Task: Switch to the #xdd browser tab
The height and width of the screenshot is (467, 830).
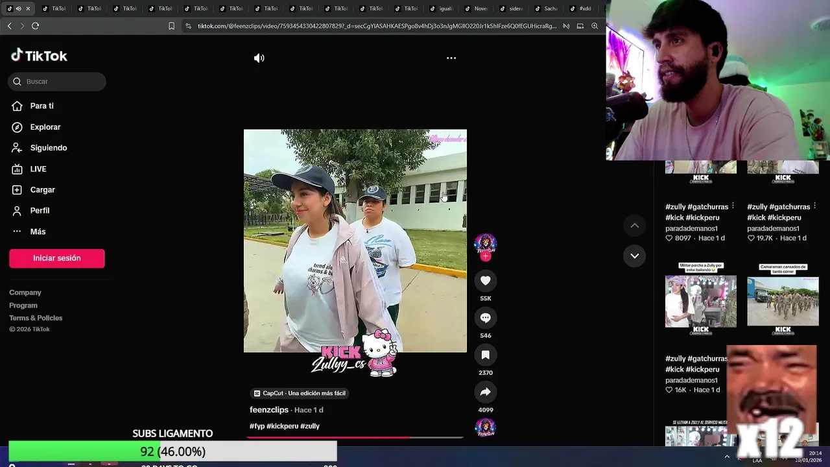Action: pyautogui.click(x=581, y=8)
